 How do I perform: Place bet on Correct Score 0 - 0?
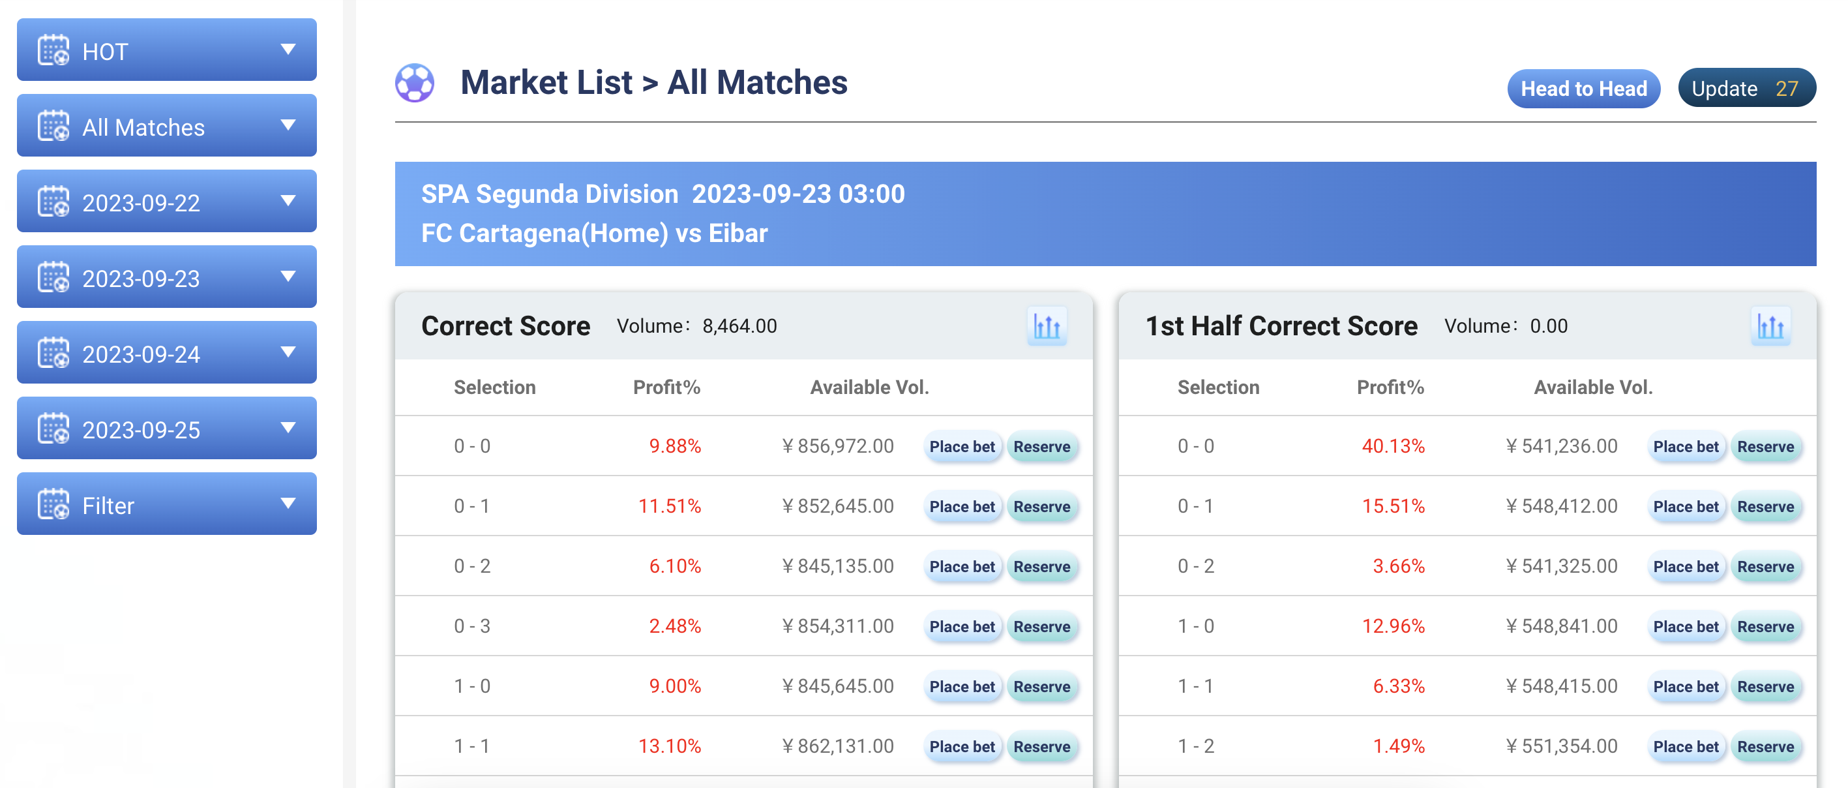coord(961,446)
